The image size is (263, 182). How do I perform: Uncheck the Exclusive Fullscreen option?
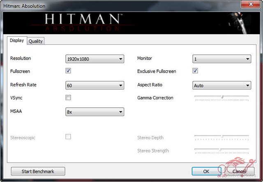195,71
